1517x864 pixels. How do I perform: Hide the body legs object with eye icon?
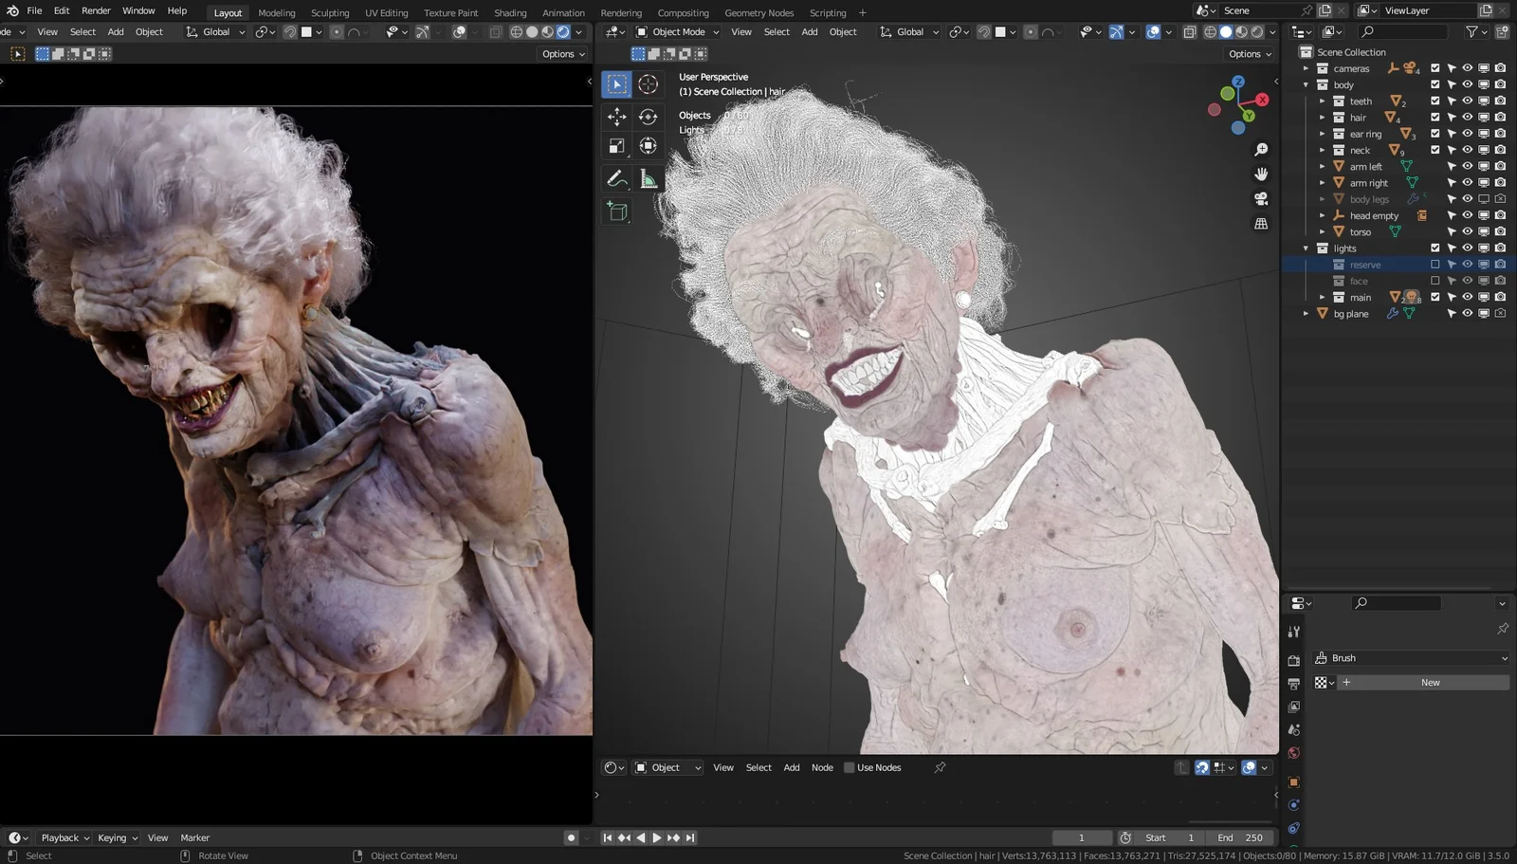(x=1467, y=199)
